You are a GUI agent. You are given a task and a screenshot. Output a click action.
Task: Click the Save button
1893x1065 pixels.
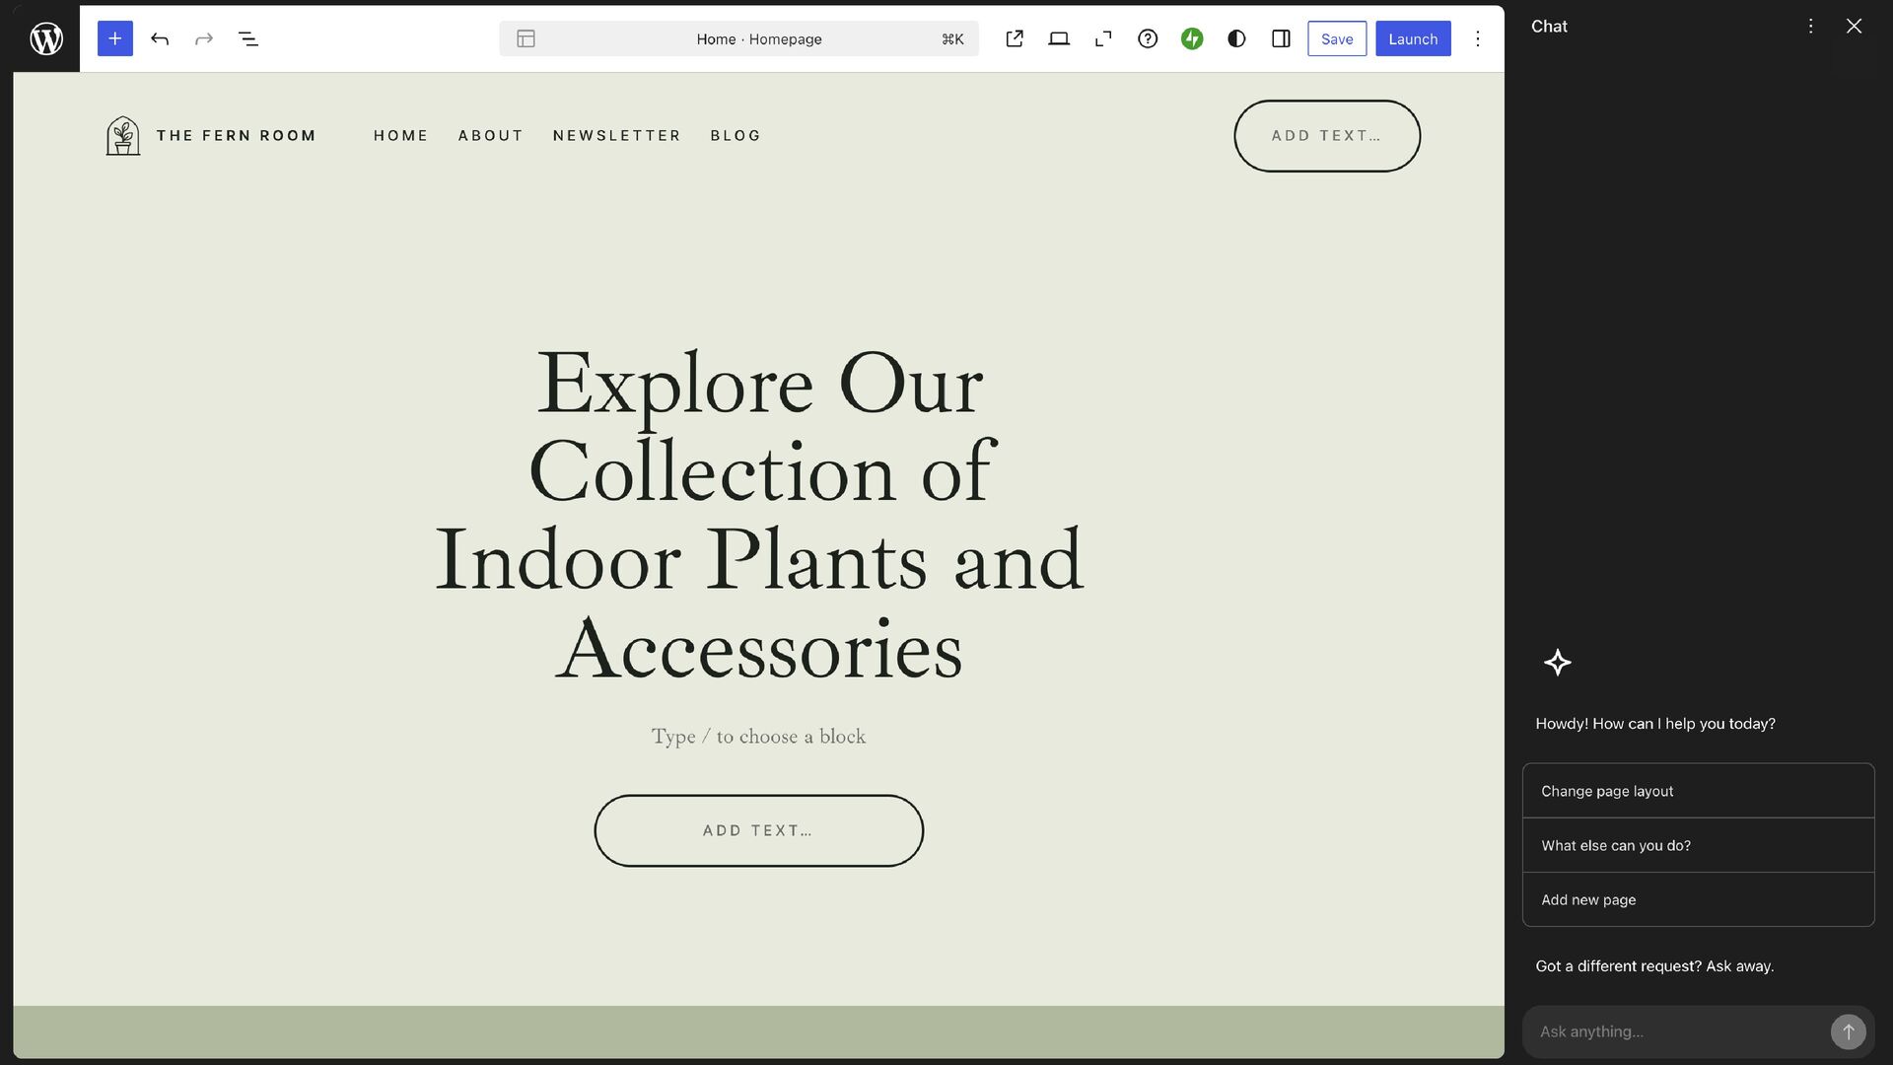[1337, 38]
